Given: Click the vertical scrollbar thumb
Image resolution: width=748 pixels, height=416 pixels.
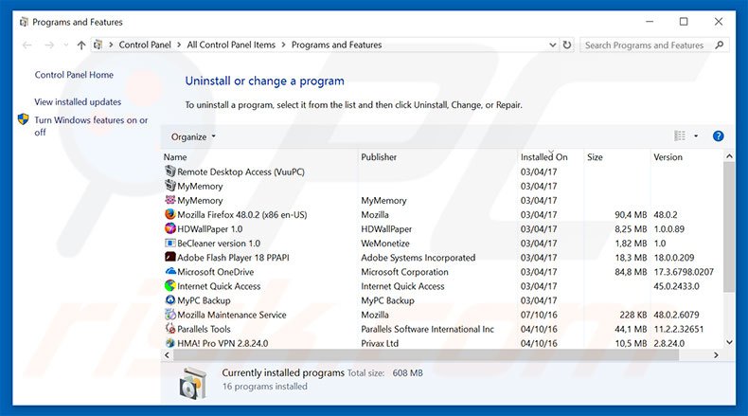Looking at the screenshot, I should coord(729,226).
